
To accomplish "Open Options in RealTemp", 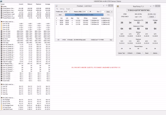I will [155, 53].
